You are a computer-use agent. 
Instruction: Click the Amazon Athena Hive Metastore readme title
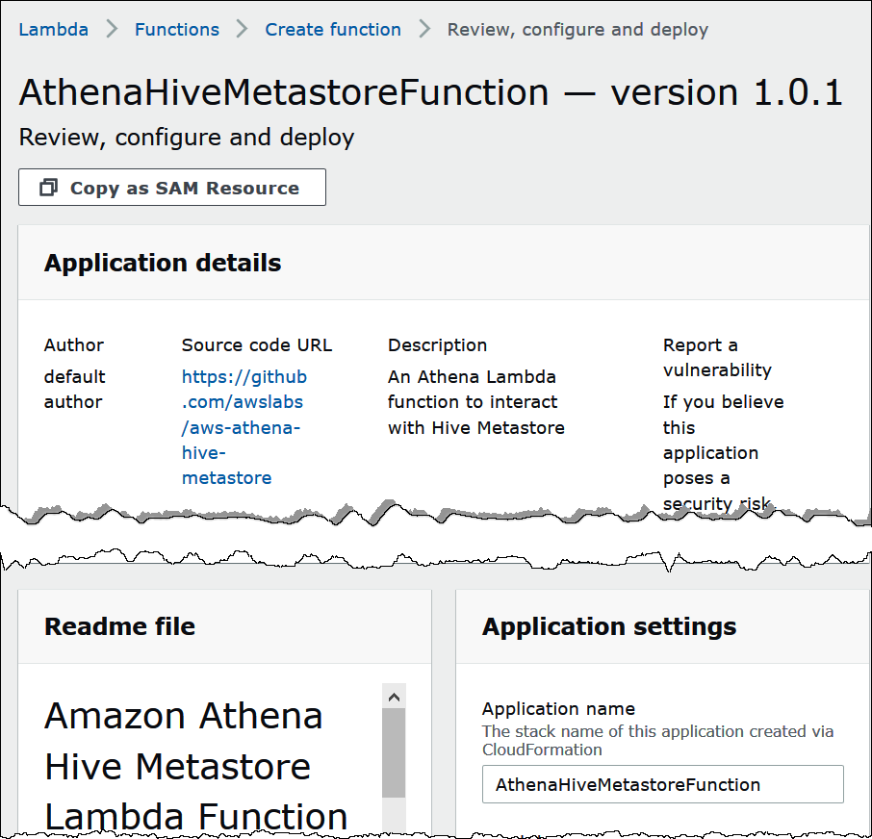183,766
